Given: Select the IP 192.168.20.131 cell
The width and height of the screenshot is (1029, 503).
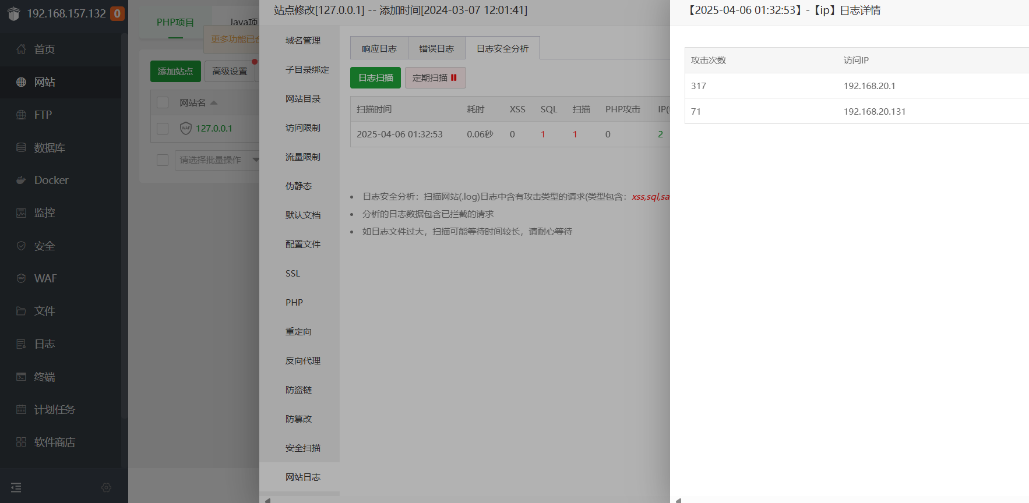Looking at the screenshot, I should coord(875,111).
